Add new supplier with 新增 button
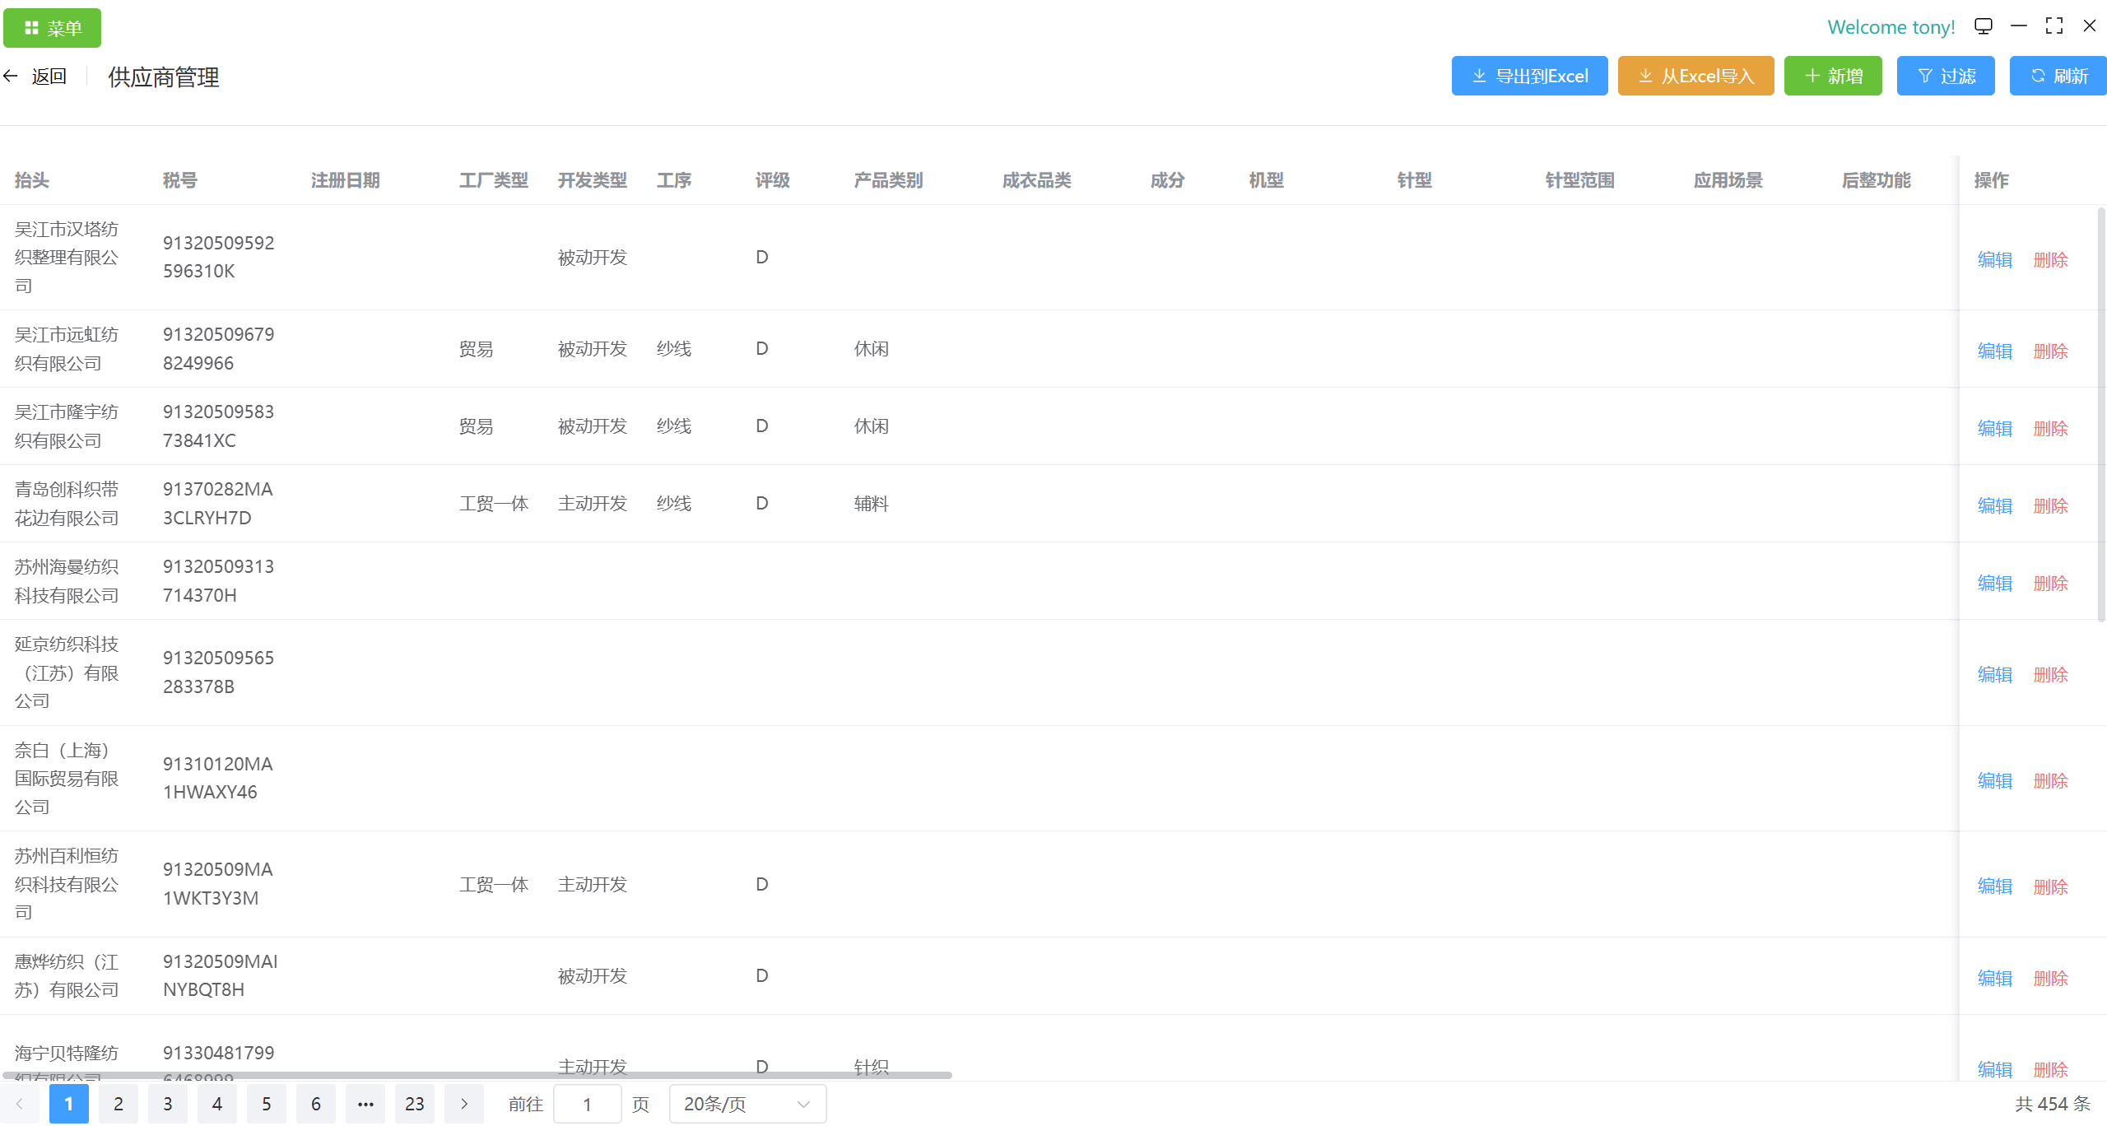The width and height of the screenshot is (2107, 1126). click(1833, 77)
